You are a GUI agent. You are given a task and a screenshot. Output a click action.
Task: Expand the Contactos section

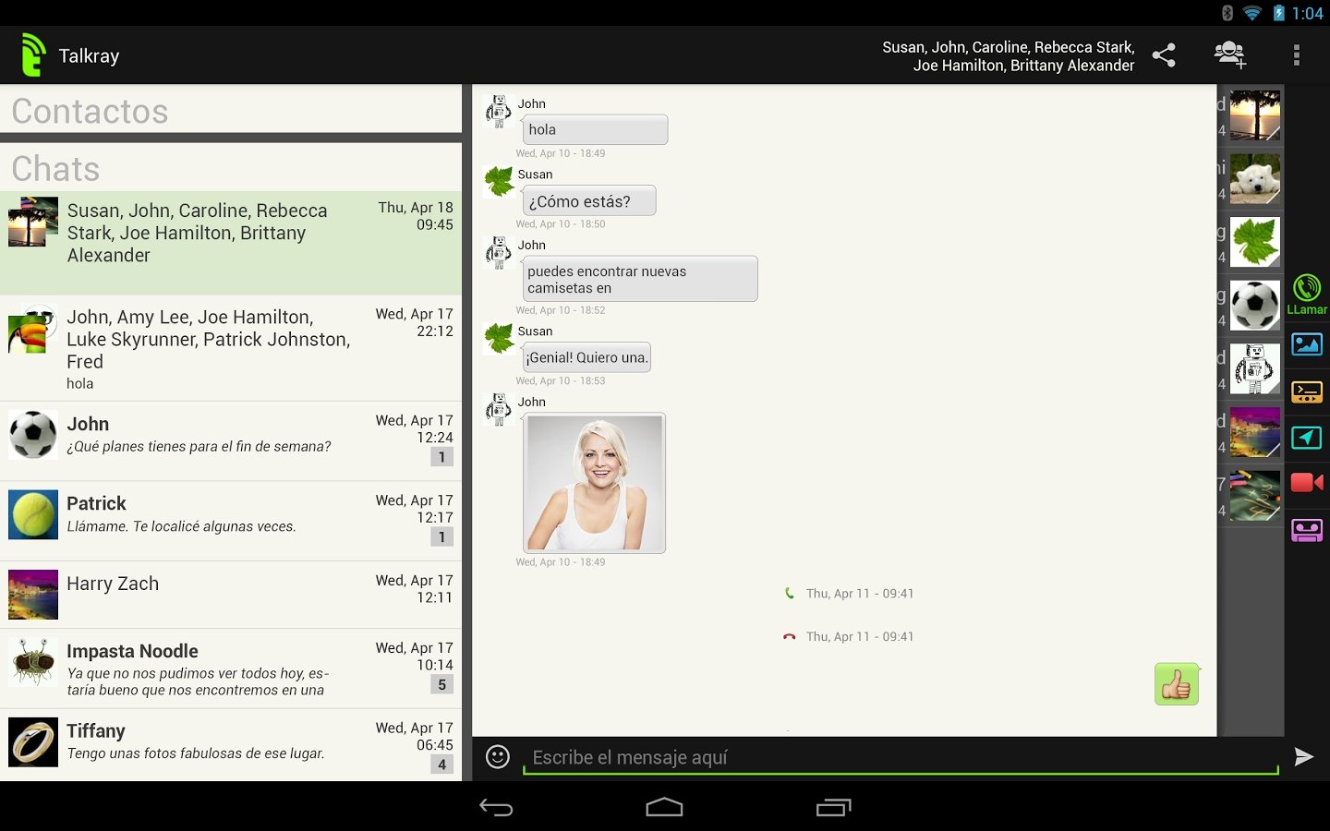pyautogui.click(x=231, y=111)
